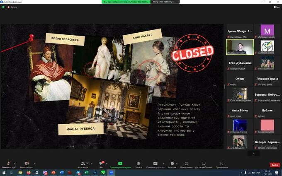Select the blue-lit photo participant tile
Viewport: 282px width, 176px height.
(240, 126)
